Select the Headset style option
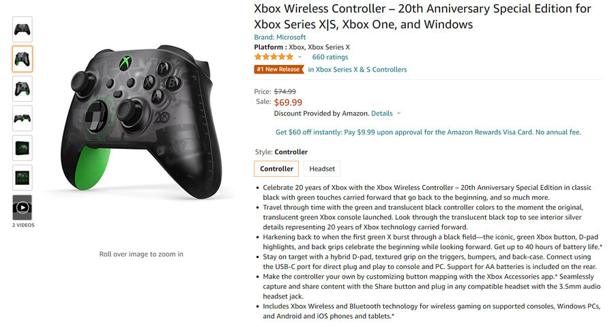The image size is (614, 327). click(322, 169)
